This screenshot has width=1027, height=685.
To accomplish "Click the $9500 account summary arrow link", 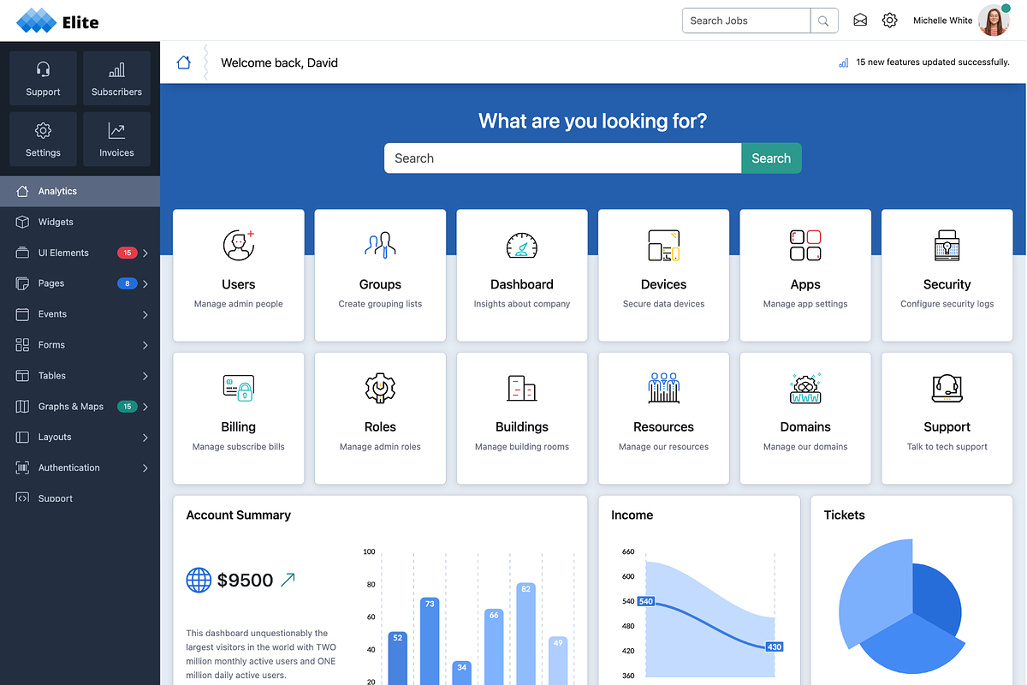I will 288,579.
